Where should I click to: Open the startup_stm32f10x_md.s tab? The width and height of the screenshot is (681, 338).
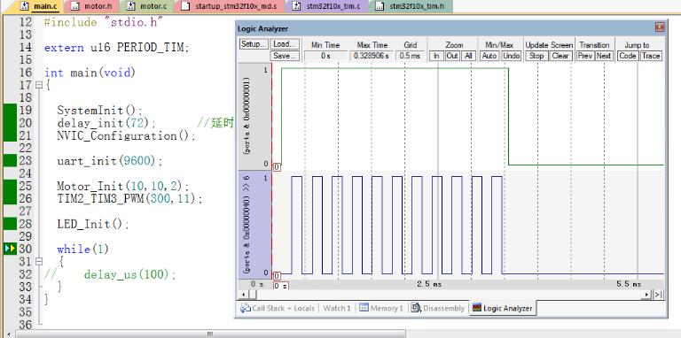click(231, 6)
